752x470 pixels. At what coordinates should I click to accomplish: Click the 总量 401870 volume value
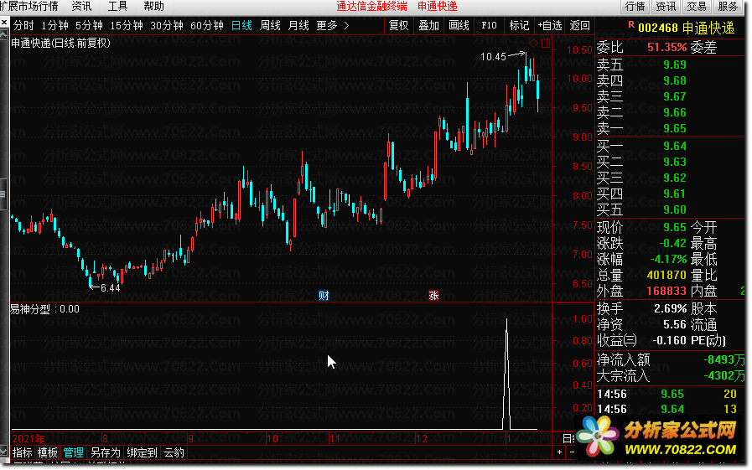(x=666, y=275)
